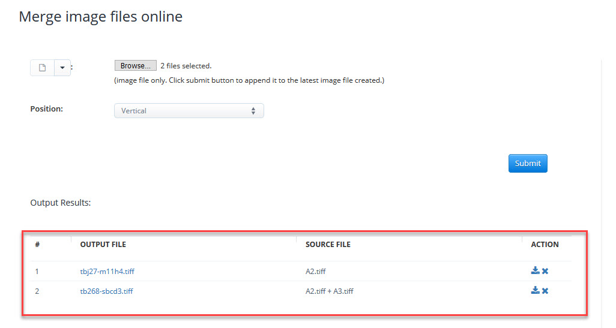Click the "2 files selected." text

click(186, 66)
